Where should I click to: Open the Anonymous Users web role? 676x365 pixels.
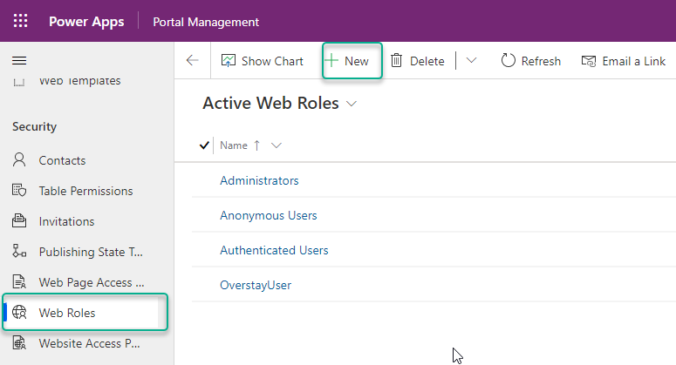(x=268, y=215)
